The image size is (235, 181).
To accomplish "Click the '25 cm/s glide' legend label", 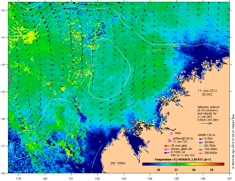I will (179, 146).
